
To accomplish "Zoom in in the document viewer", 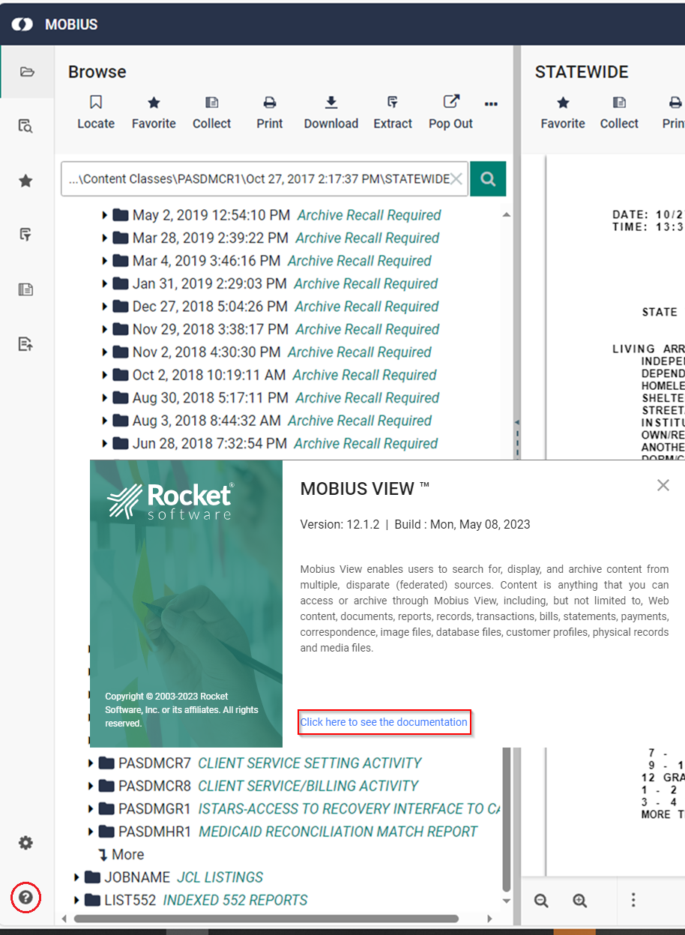I will [579, 901].
